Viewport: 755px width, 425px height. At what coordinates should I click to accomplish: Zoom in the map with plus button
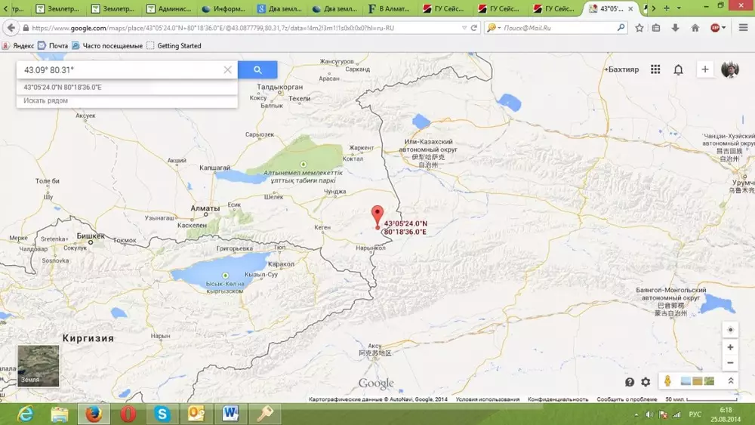[x=729, y=347]
